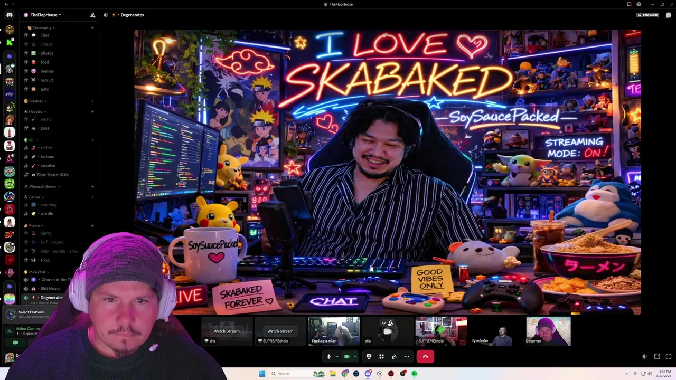676x380 pixels.
Task: Open Spotify from taskbar
Action: (x=414, y=374)
